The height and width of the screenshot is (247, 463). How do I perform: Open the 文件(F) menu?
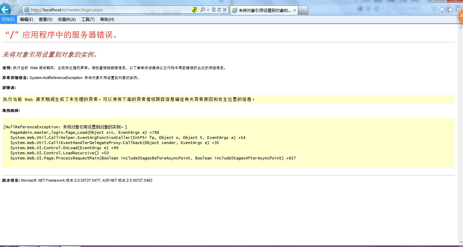pyautogui.click(x=8, y=19)
